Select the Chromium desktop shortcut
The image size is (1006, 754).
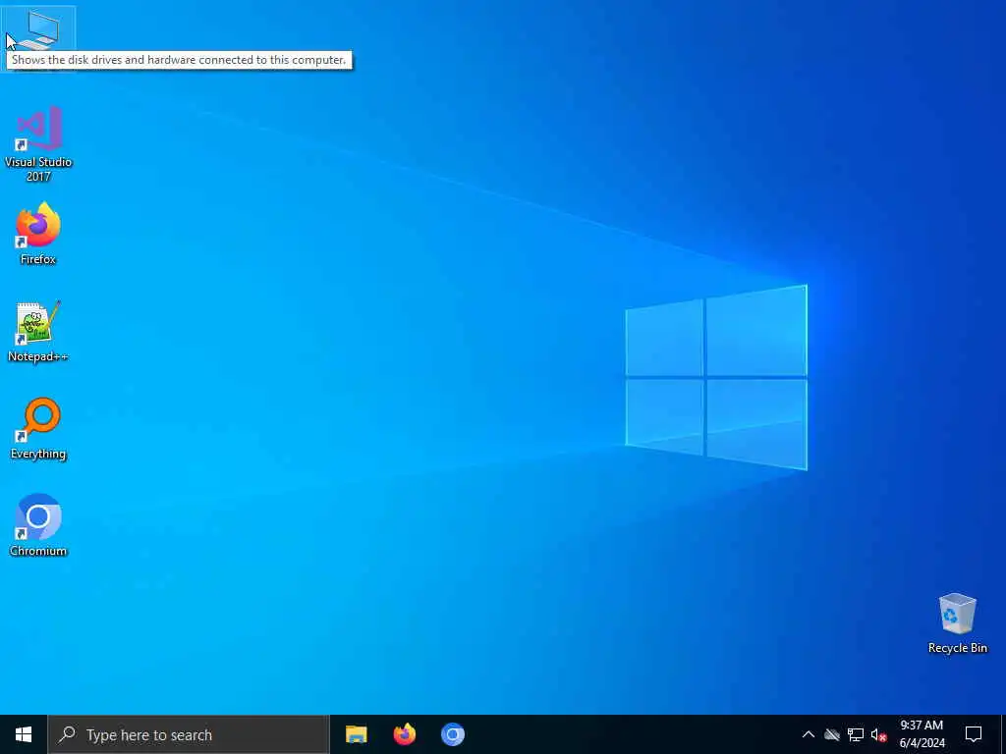pyautogui.click(x=38, y=526)
